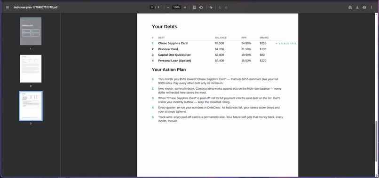Click action step starting 'This month: pay $555'
This screenshot has height=178, width=379.
[x=219, y=81]
